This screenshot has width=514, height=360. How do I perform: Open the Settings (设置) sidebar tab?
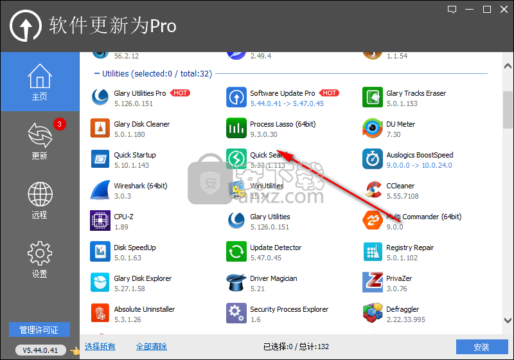click(x=40, y=259)
